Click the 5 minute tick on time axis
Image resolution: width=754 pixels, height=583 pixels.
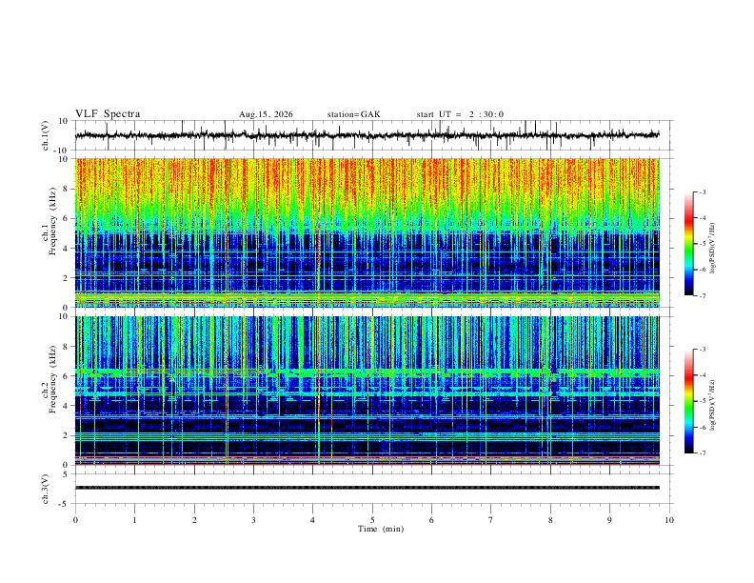pos(372,520)
